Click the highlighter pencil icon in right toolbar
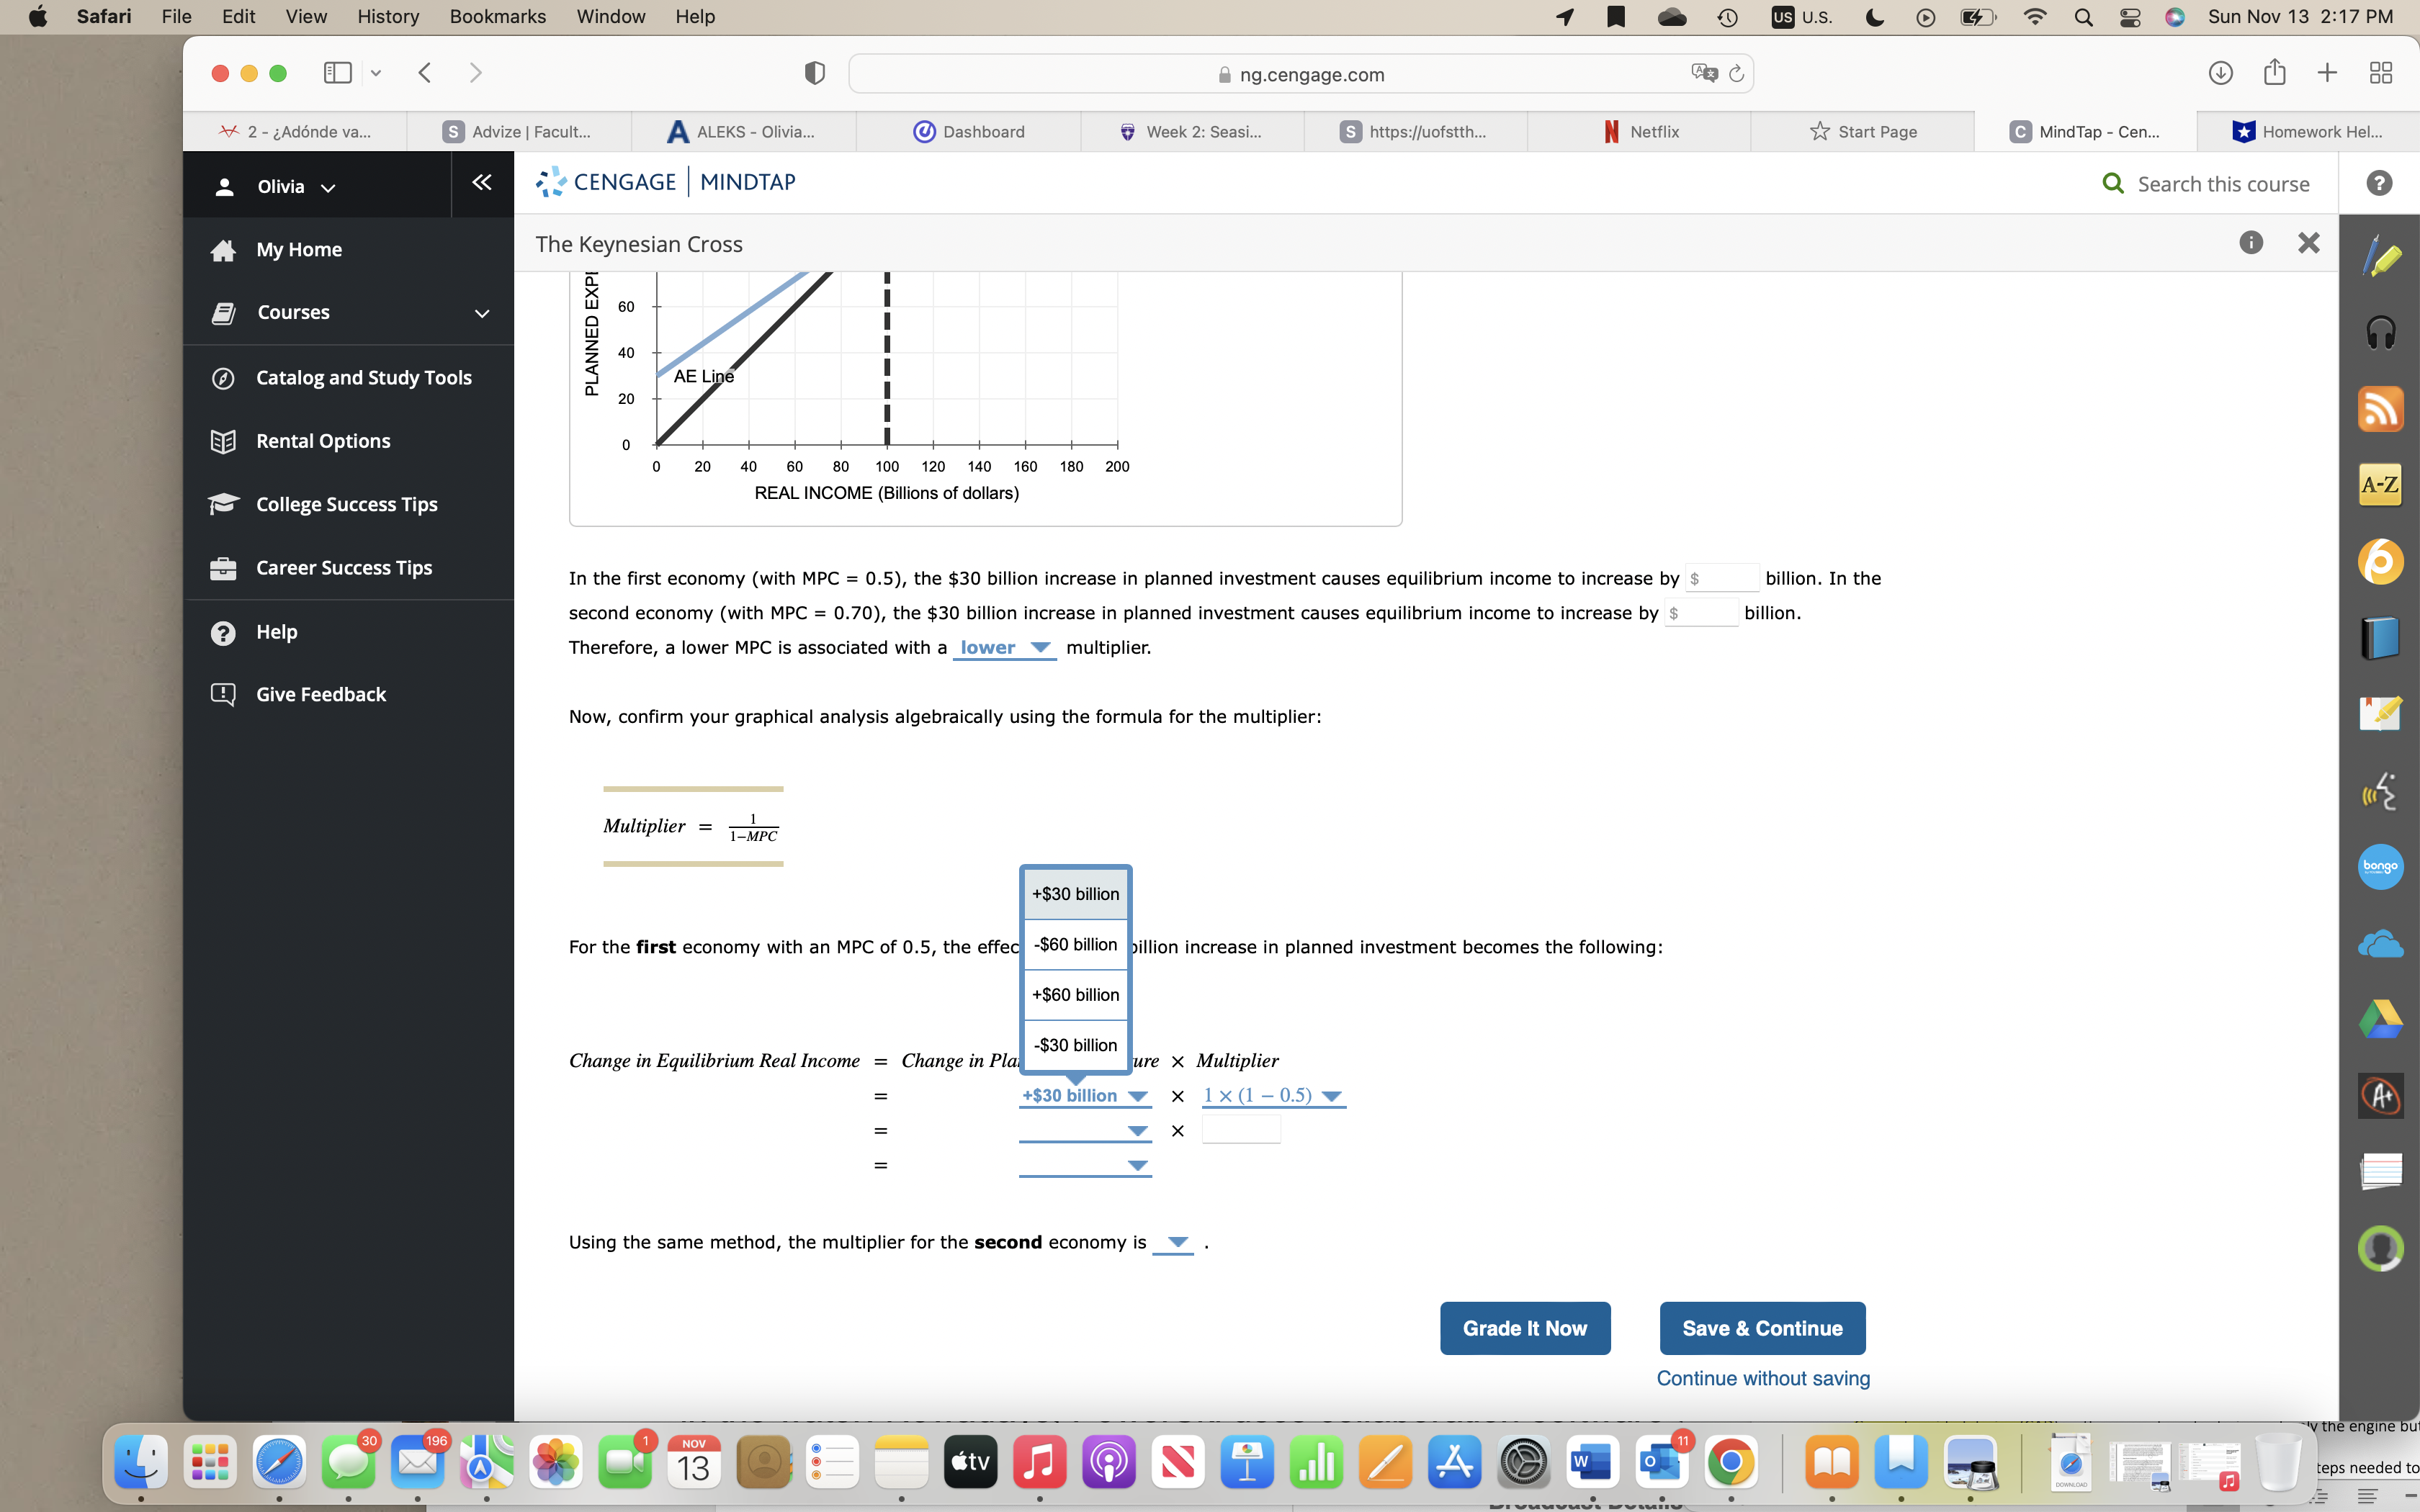Viewport: 2420px width, 1512px height. point(2380,257)
